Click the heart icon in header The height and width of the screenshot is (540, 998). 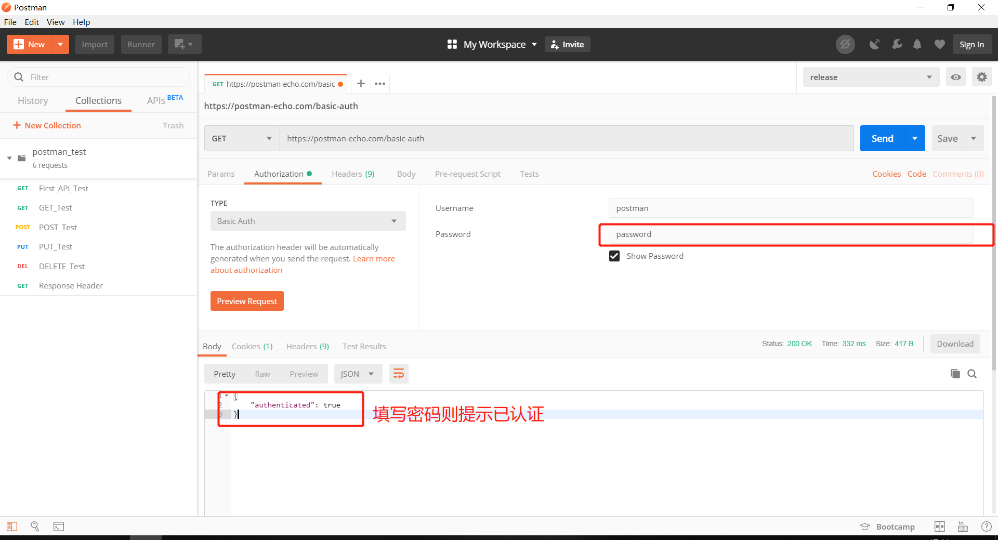click(x=939, y=45)
